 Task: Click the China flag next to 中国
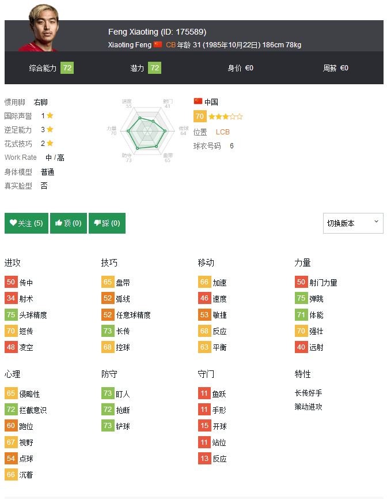(198, 102)
